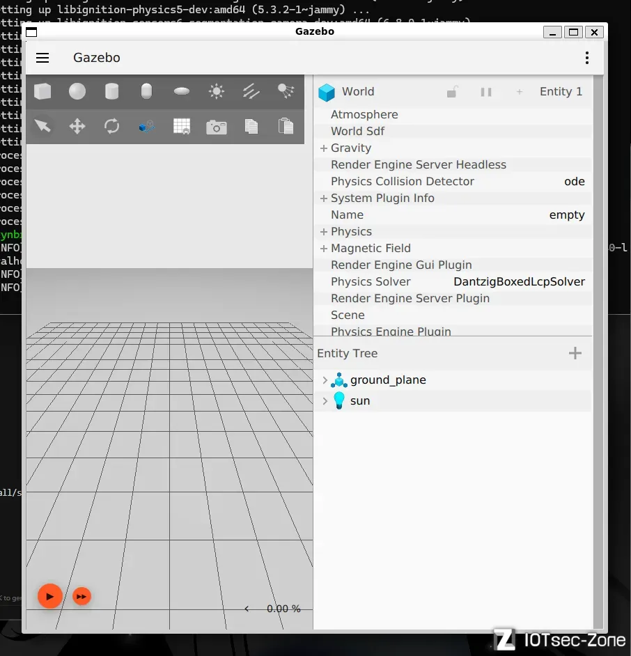Activate the select mode arrow
Image resolution: width=631 pixels, height=656 pixels.
point(42,126)
